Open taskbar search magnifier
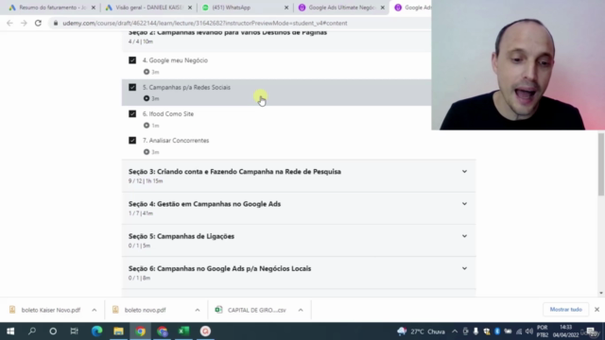The image size is (605, 340). pyautogui.click(x=32, y=331)
